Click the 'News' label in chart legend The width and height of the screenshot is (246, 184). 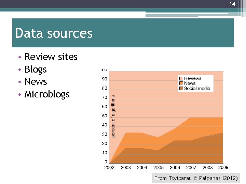click(190, 83)
